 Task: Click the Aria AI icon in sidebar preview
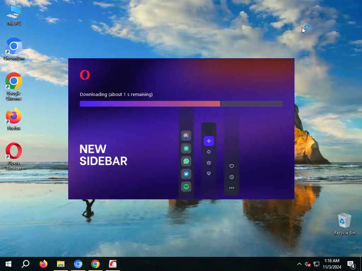coord(186,136)
